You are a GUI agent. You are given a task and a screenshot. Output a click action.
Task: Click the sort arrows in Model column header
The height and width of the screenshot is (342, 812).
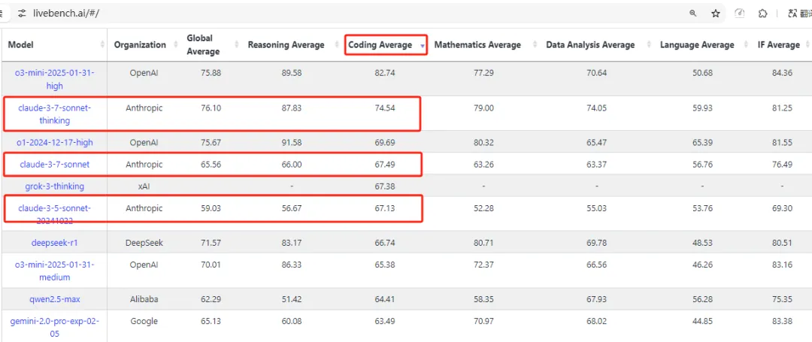point(103,45)
